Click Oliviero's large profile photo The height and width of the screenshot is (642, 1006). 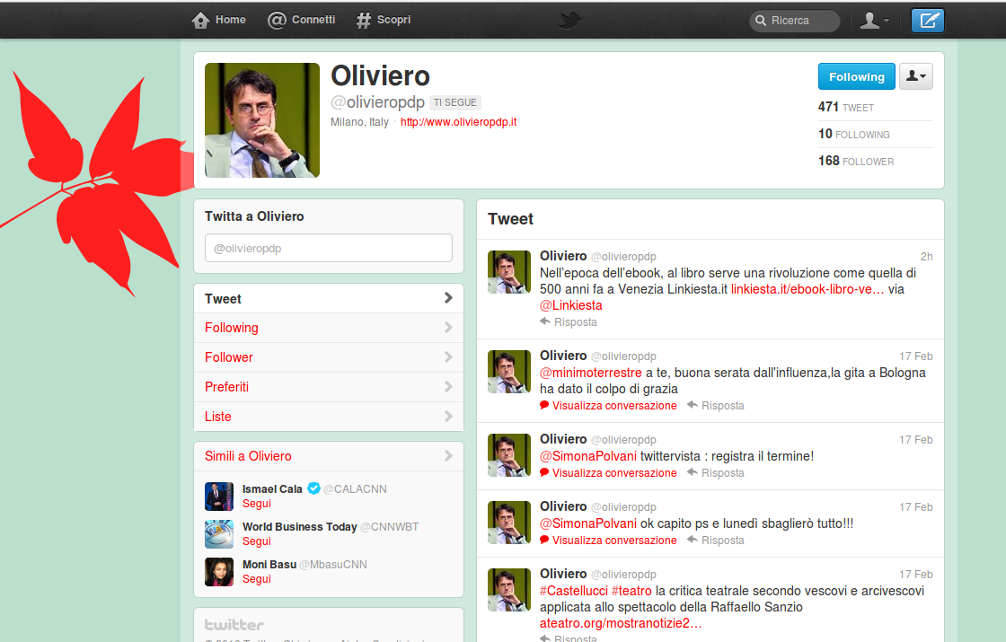point(262,120)
